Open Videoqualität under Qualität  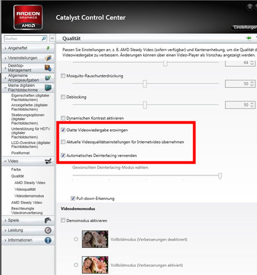(25, 189)
